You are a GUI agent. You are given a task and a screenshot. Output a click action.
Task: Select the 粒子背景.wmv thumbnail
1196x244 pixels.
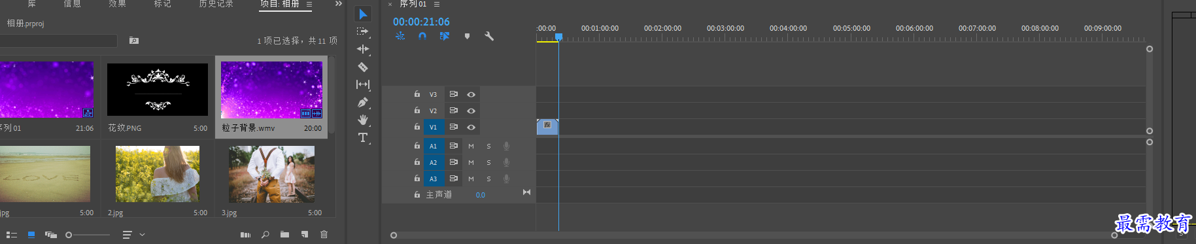click(271, 90)
